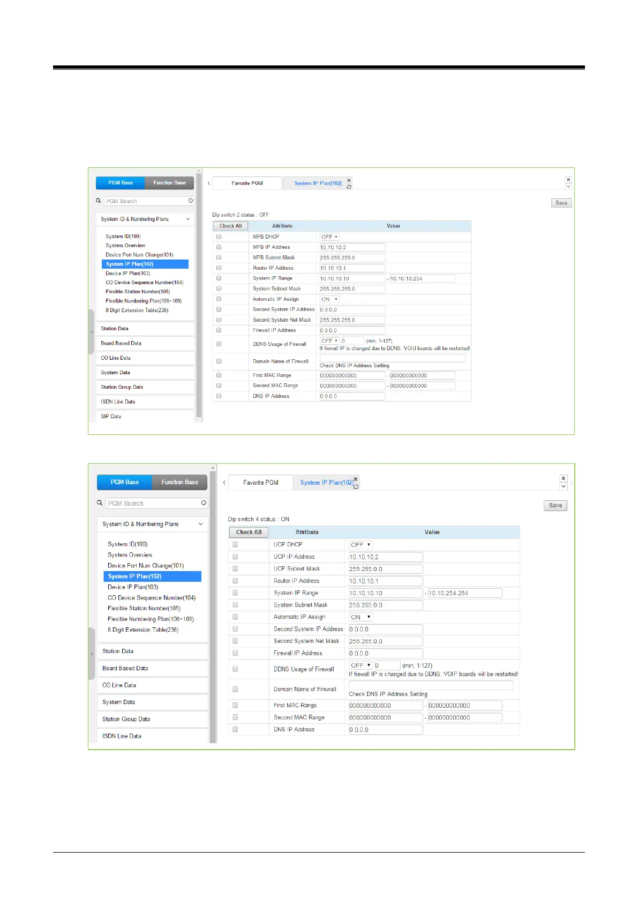Open CO Line Data in upper sidebar
Screen dimensions: 638x903
[x=145, y=358]
